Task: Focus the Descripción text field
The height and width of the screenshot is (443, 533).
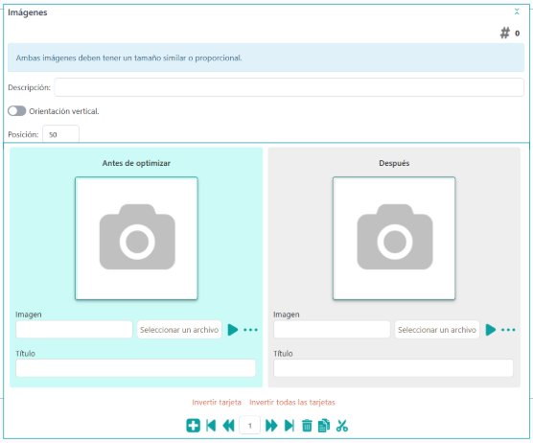Action: [x=289, y=87]
